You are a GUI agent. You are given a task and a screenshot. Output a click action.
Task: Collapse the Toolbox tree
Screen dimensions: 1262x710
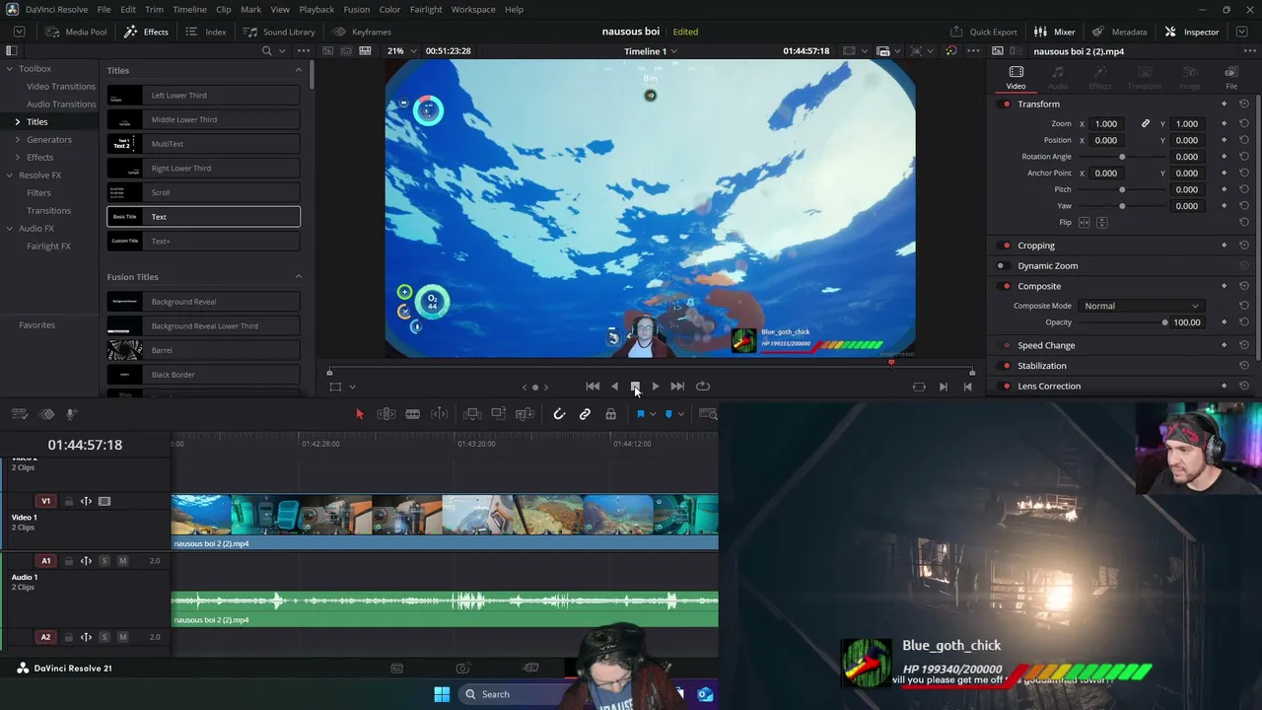[10, 69]
